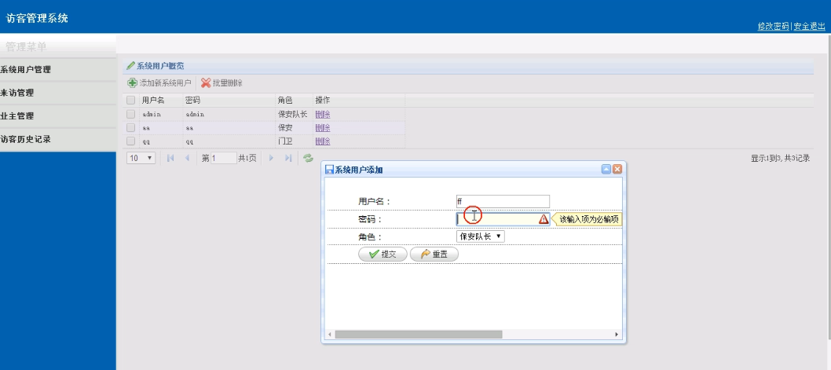Click the dialog horizontal scrollbar thumb
This screenshot has width=831, height=370.
click(x=418, y=335)
